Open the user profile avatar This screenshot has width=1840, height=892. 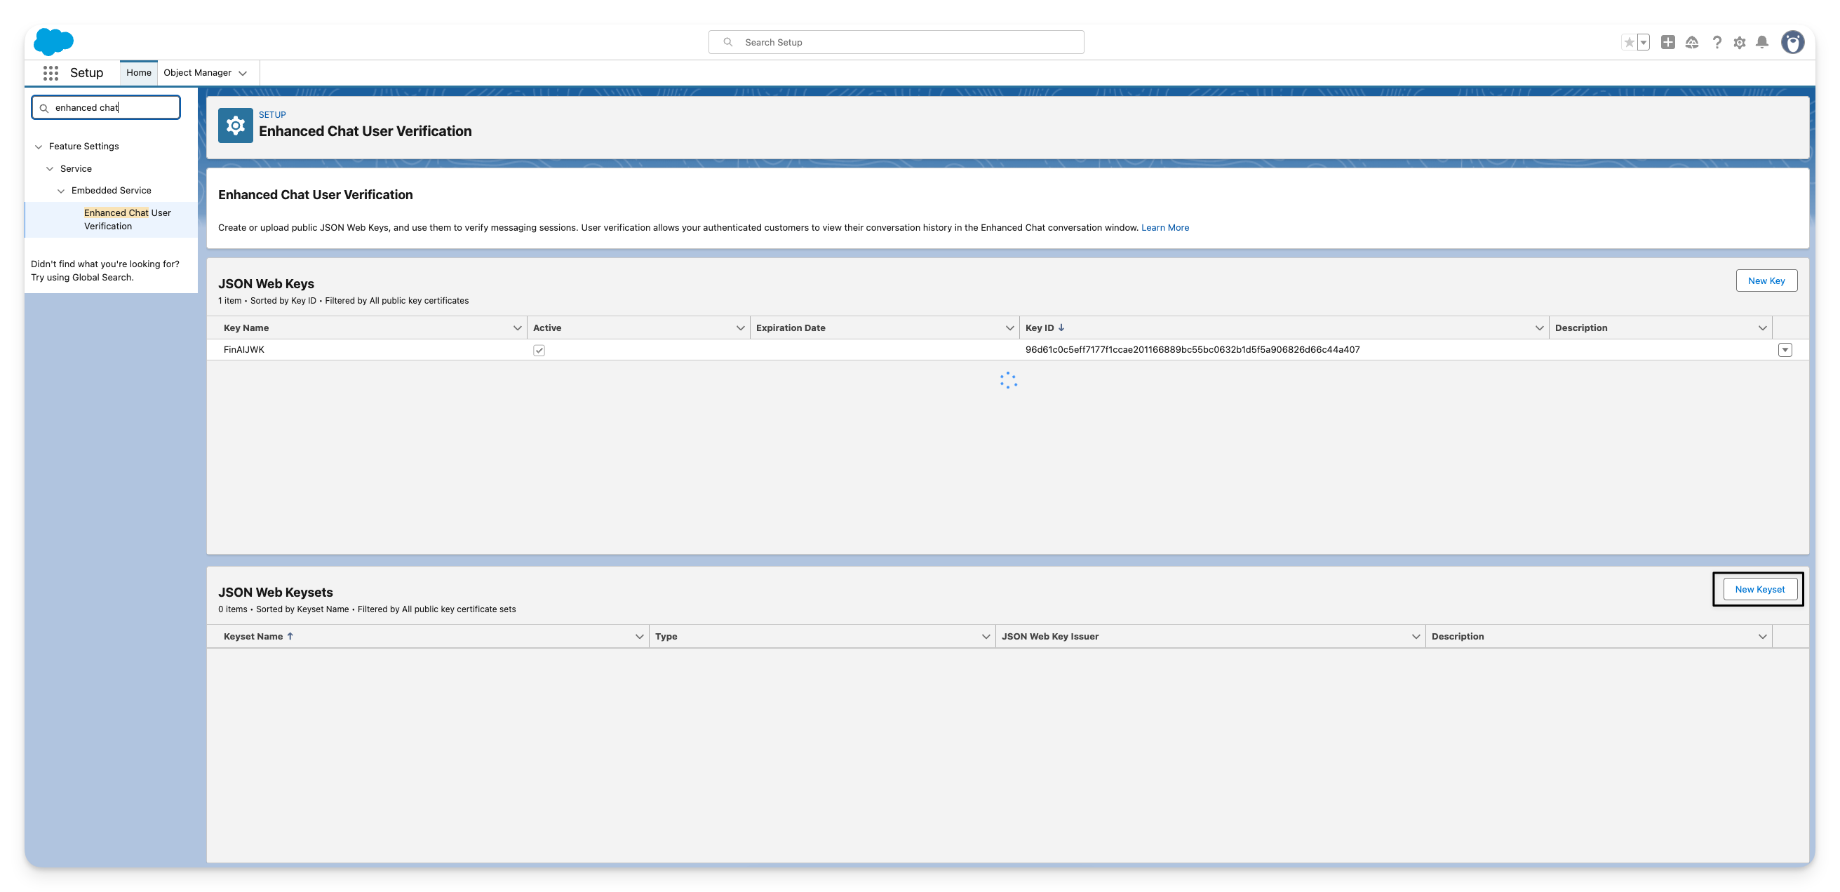pyautogui.click(x=1792, y=42)
